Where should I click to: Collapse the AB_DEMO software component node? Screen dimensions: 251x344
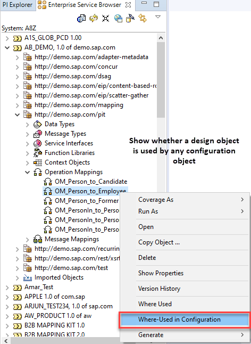[7, 47]
